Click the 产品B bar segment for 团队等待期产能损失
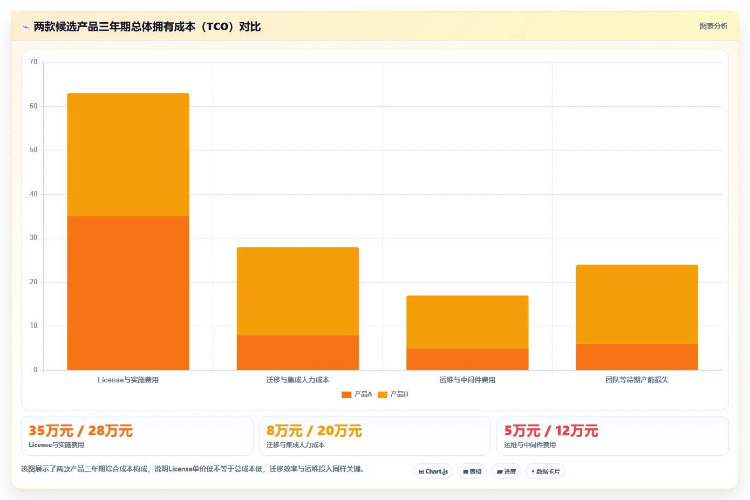This screenshot has height=500, width=750. pyautogui.click(x=637, y=304)
